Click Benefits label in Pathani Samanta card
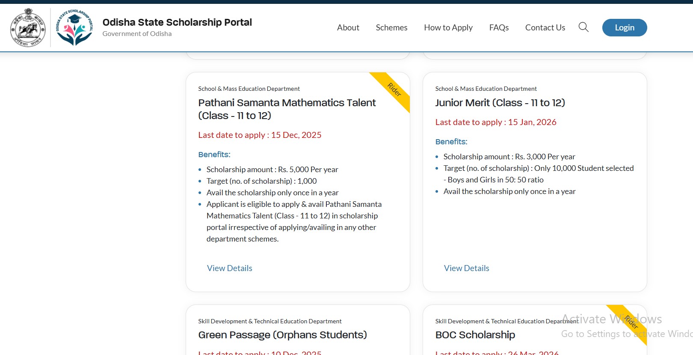This screenshot has width=693, height=355. tap(214, 155)
